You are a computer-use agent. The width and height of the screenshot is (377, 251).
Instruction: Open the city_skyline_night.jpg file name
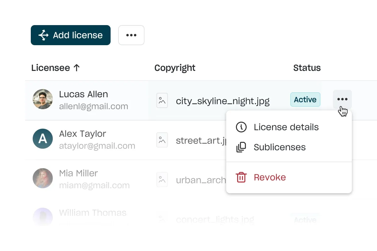pos(222,101)
